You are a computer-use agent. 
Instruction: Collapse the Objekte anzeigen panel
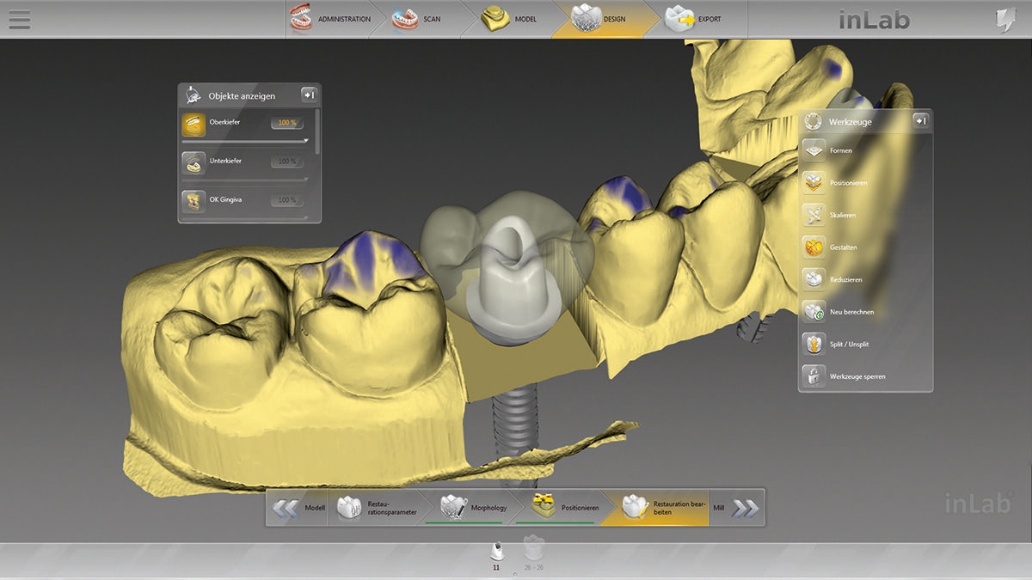coord(309,95)
